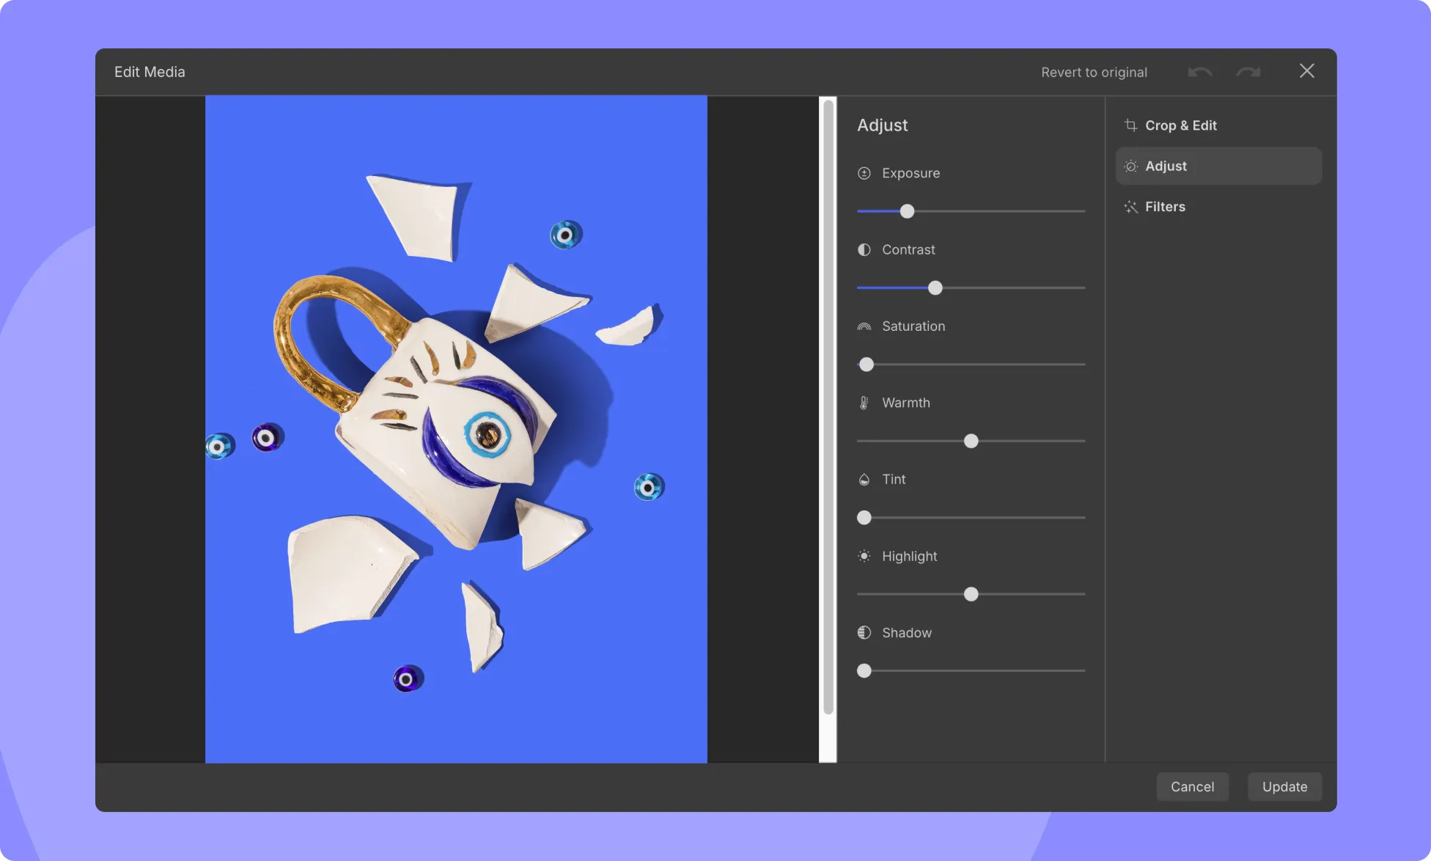Screen dimensions: 1431x861
Task: Click the Edit Media title text
Action: click(x=150, y=72)
